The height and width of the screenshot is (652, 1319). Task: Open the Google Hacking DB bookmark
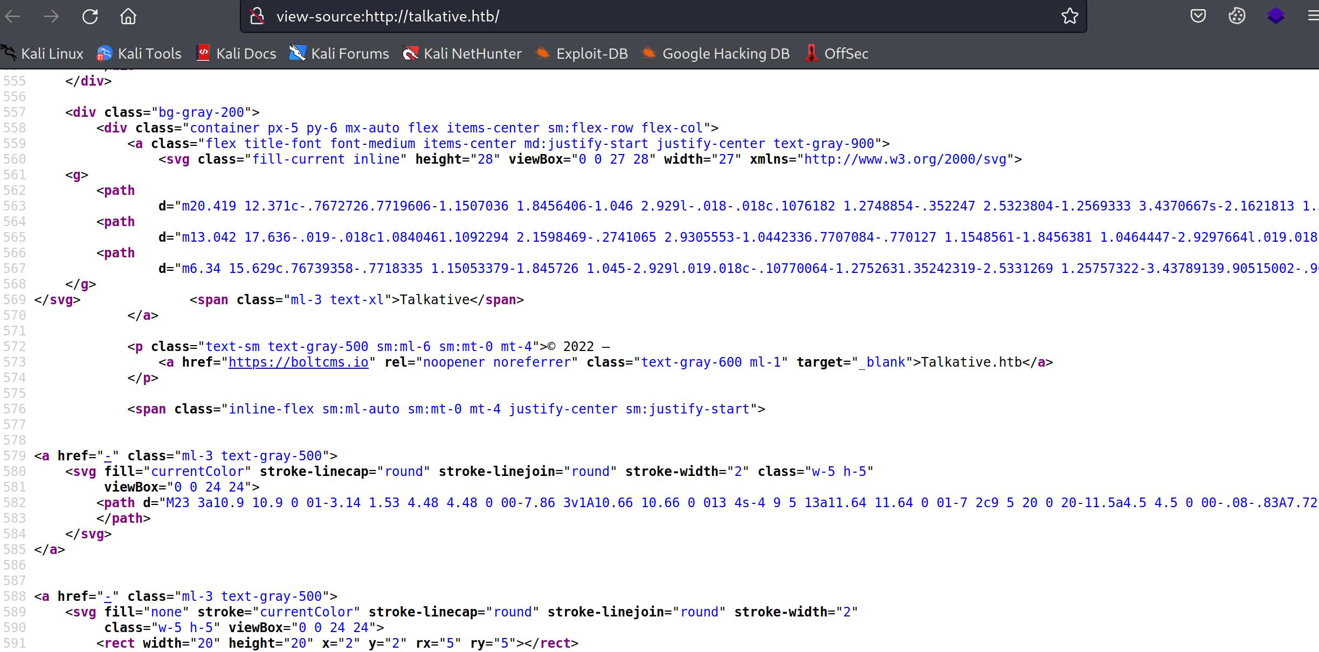[x=716, y=54]
